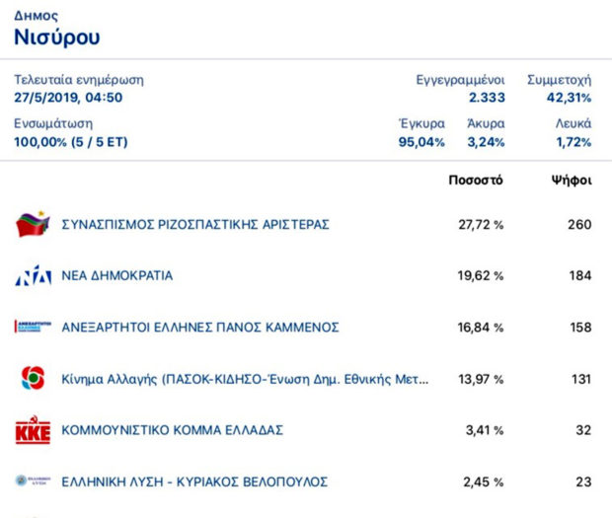This screenshot has width=612, height=518.
Task: Click the 19,62 % percentage
Action: point(481,276)
